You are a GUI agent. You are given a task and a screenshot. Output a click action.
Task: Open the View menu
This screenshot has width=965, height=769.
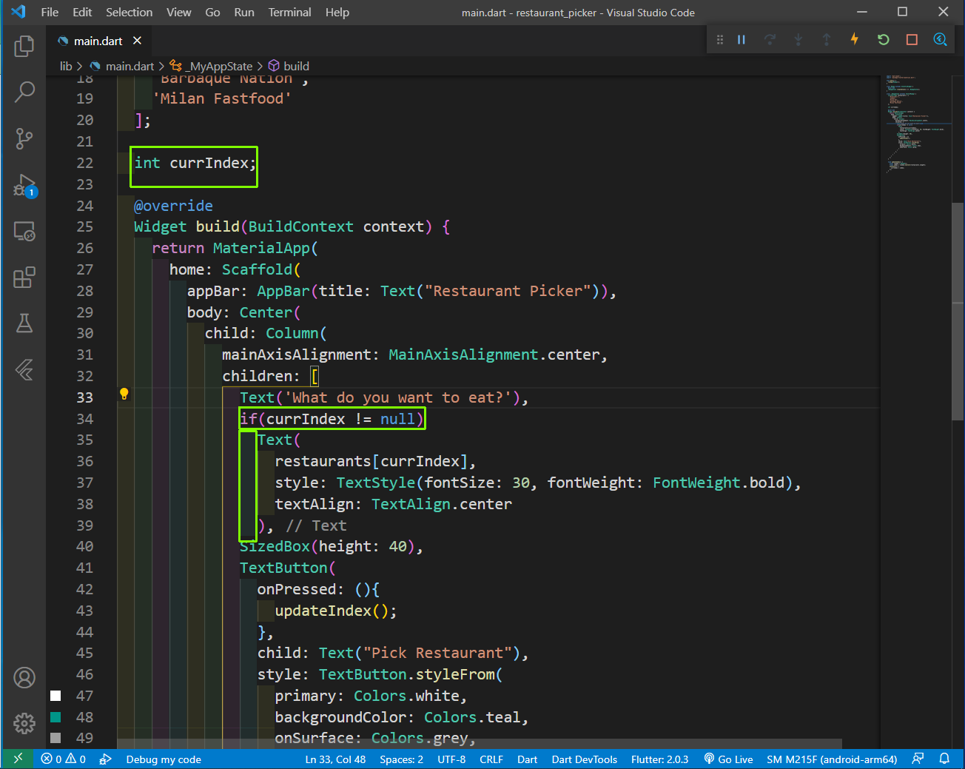[x=178, y=13]
